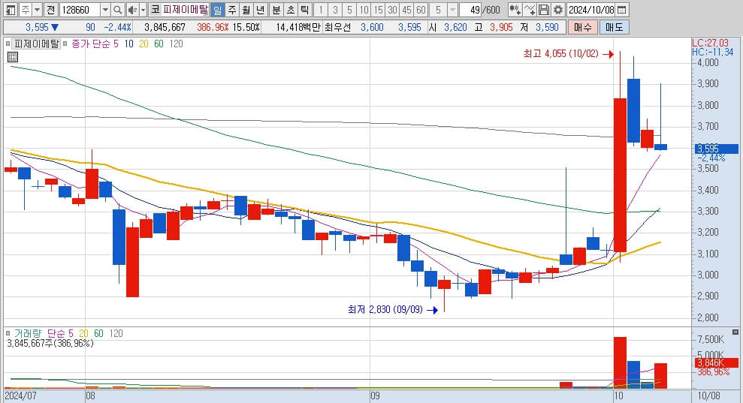Click the green 60 moving average legend number
The height and width of the screenshot is (403, 743).
coord(159,44)
